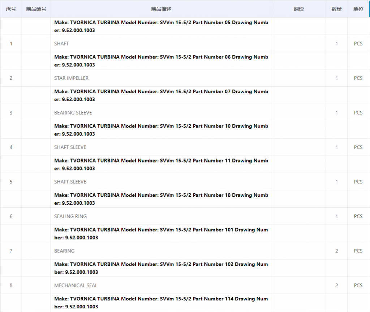Screen dimensions: 370x312
Task: Click the row number 4 cell
Action: click(11, 147)
